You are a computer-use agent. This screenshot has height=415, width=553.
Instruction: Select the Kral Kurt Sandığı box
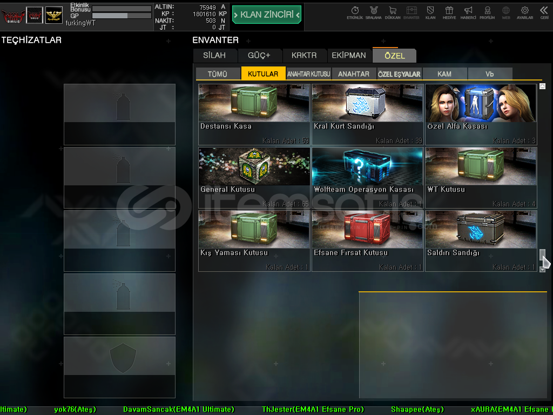[x=367, y=115]
